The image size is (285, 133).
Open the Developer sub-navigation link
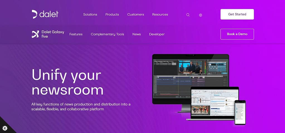click(x=157, y=34)
